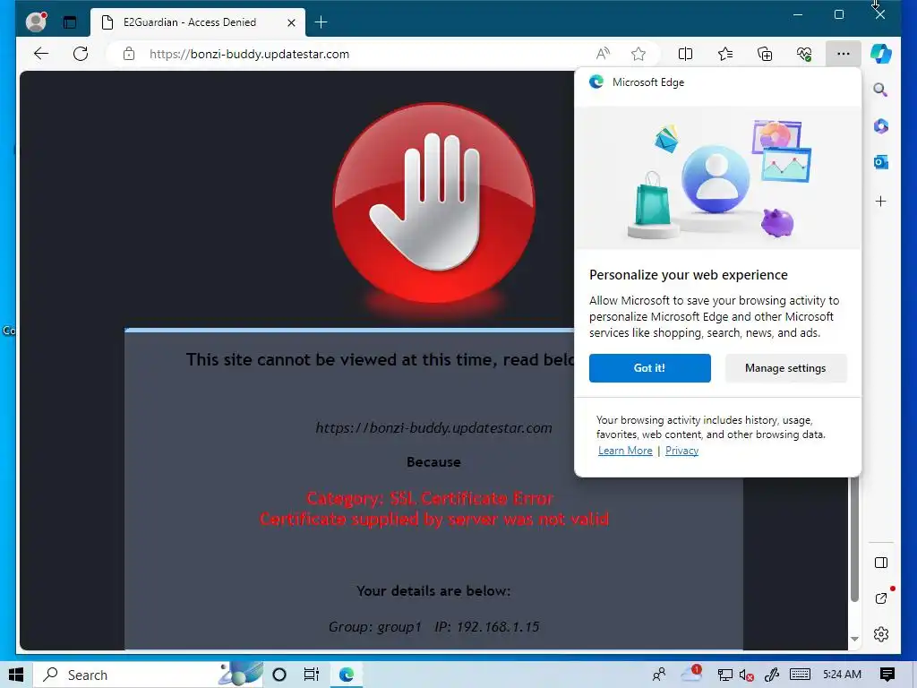Select the E2Guardian - Access Denied tab
917x688 pixels.
198,22
